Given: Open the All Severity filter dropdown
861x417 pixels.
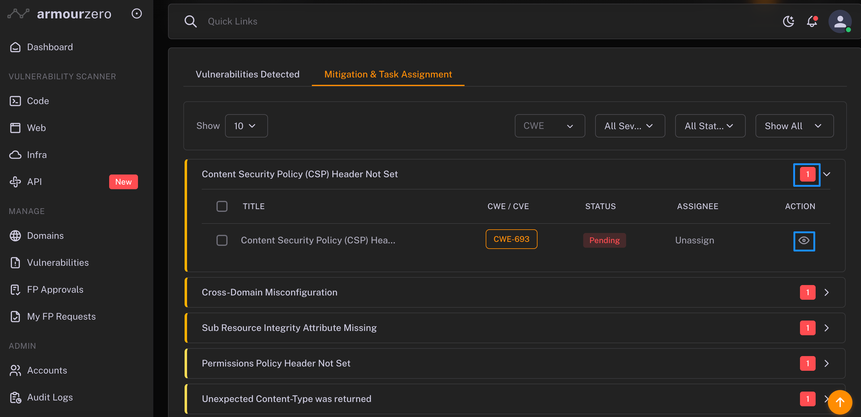Looking at the screenshot, I should pos(630,126).
